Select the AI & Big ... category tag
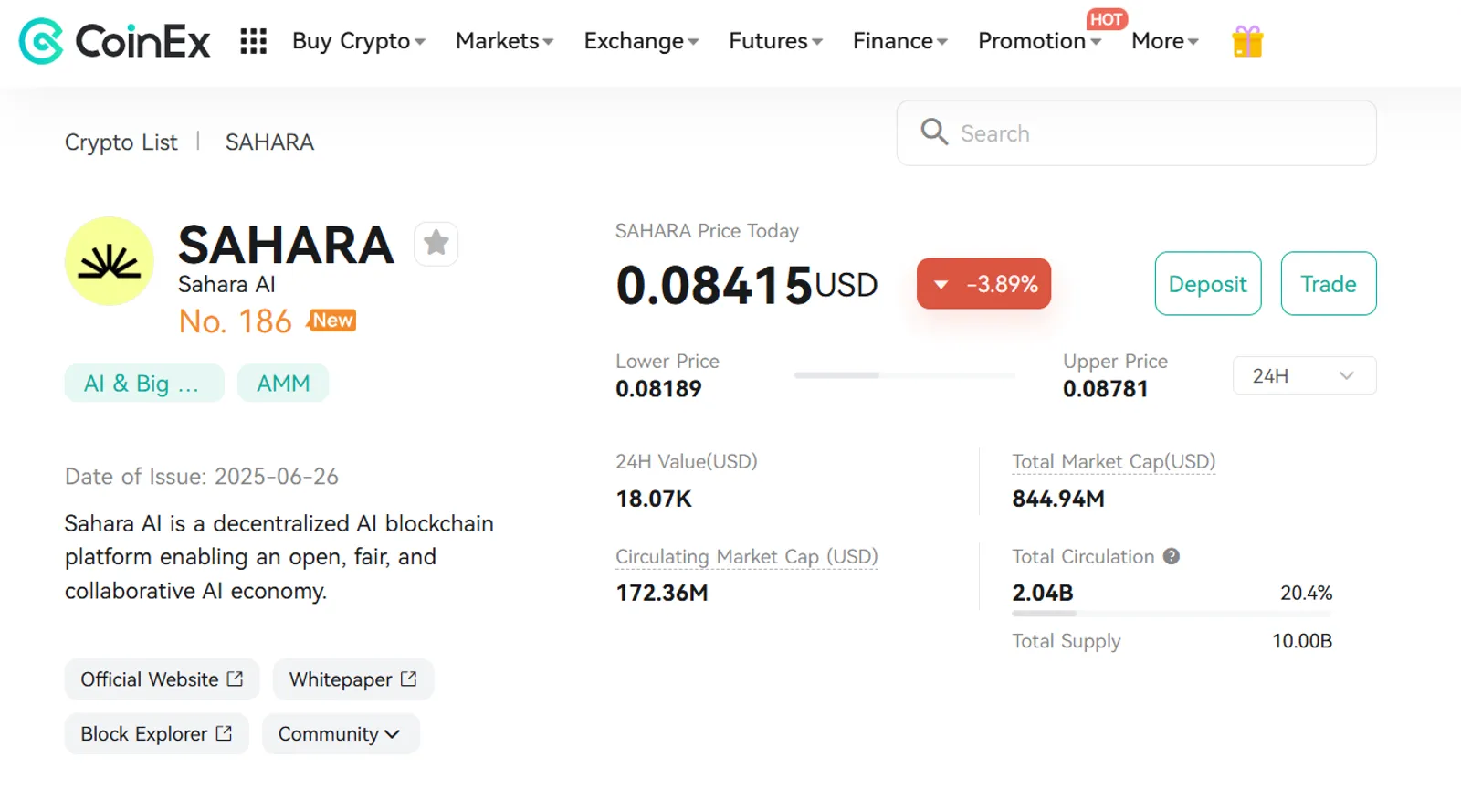The image size is (1461, 789). 144,384
